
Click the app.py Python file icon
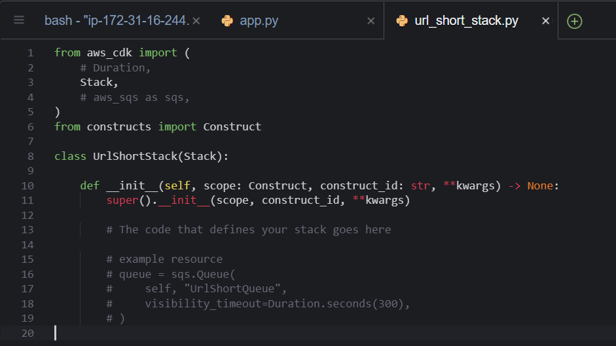click(227, 20)
